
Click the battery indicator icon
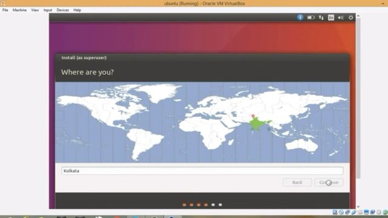tap(311, 18)
